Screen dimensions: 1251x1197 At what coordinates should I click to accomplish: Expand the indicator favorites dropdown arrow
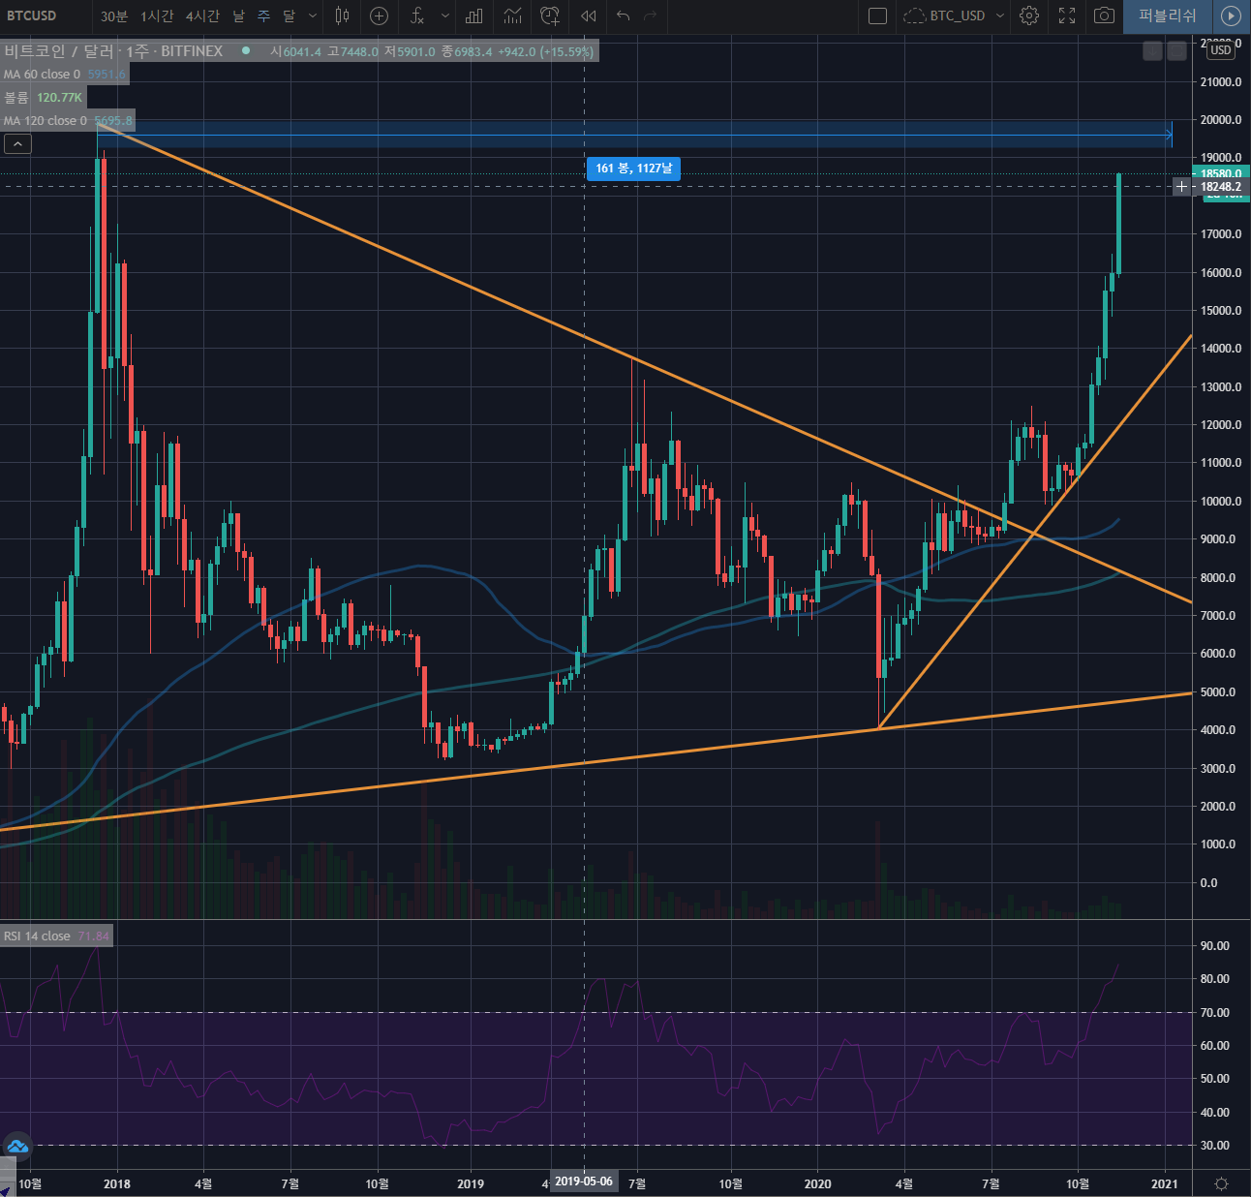coord(444,15)
